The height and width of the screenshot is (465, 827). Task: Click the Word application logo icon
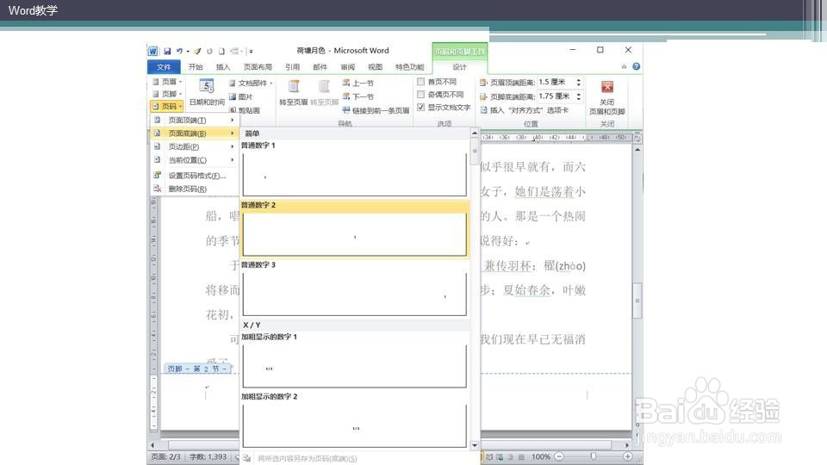click(152, 51)
